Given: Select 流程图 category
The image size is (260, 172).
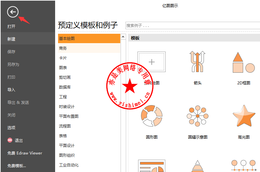Looking at the screenshot, I should (65, 126).
